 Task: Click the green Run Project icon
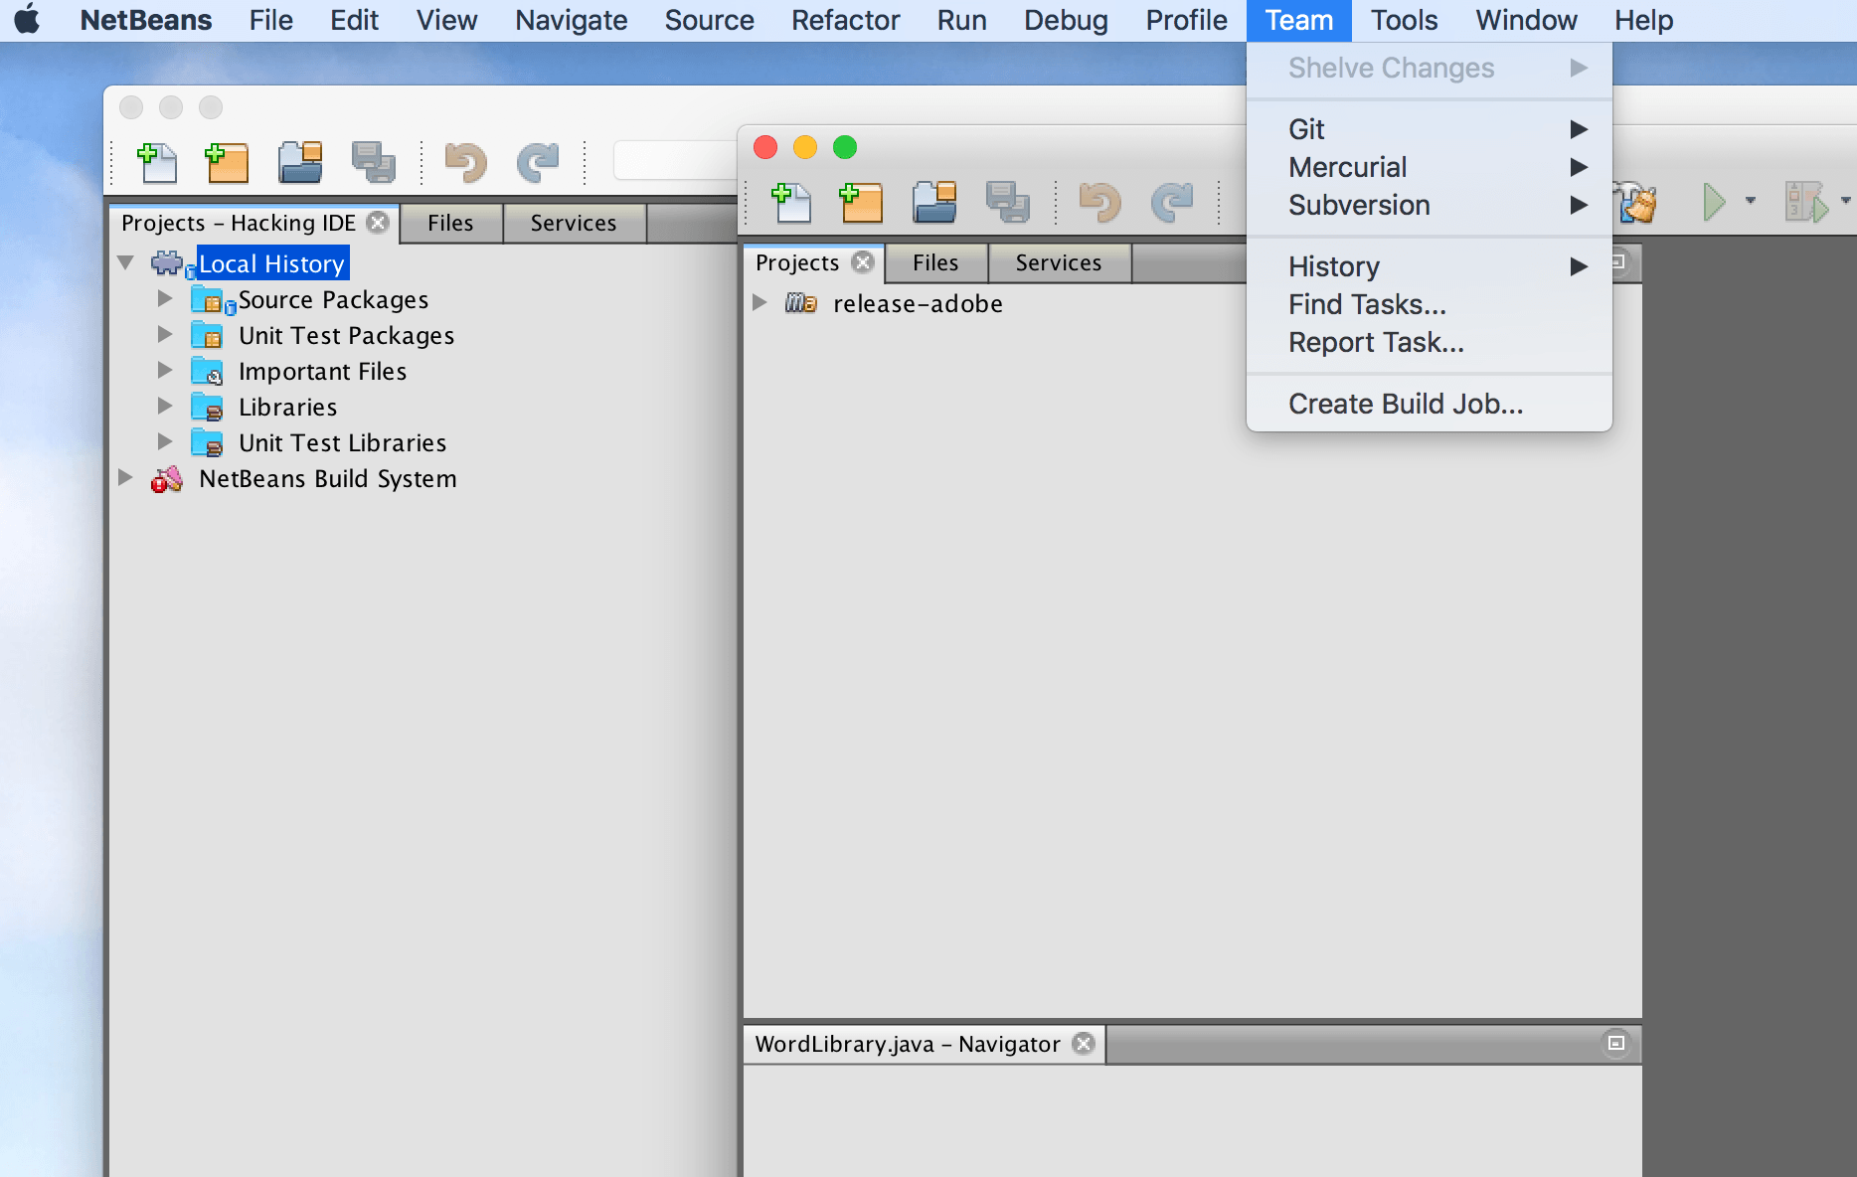coord(1713,203)
